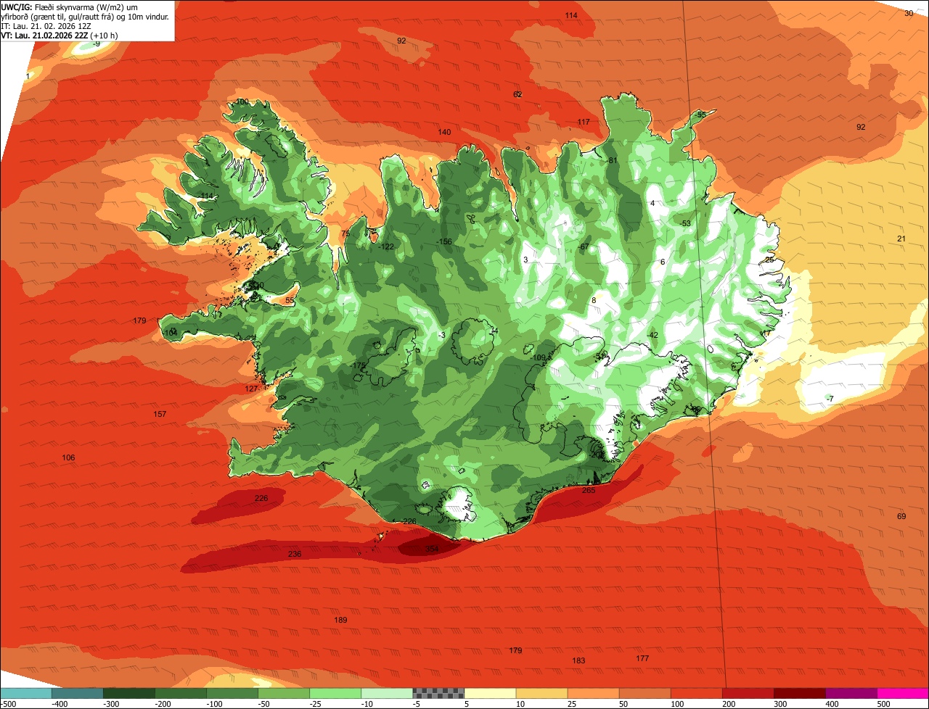Image resolution: width=929 pixels, height=709 pixels.
Task: Click the flux value 183 near the bottom
Action: [578, 660]
